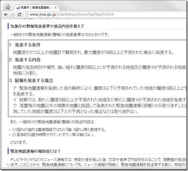The width and height of the screenshot is (188, 171).
Task: Click the line starting います。このことから、緊急地震速報についても
Action: point(97,165)
